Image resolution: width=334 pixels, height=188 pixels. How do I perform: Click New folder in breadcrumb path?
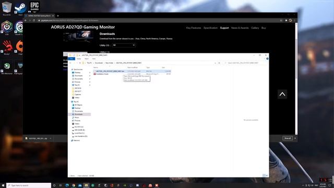pyautogui.click(x=109, y=63)
